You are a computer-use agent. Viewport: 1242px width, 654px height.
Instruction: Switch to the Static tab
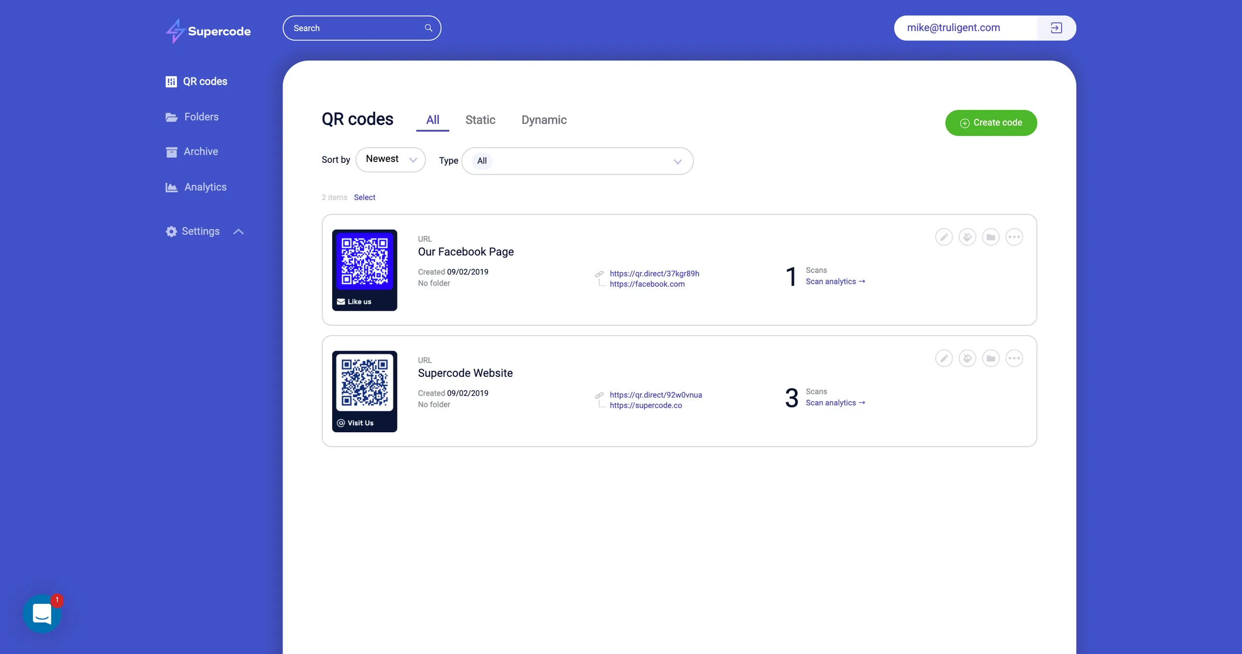coord(480,119)
